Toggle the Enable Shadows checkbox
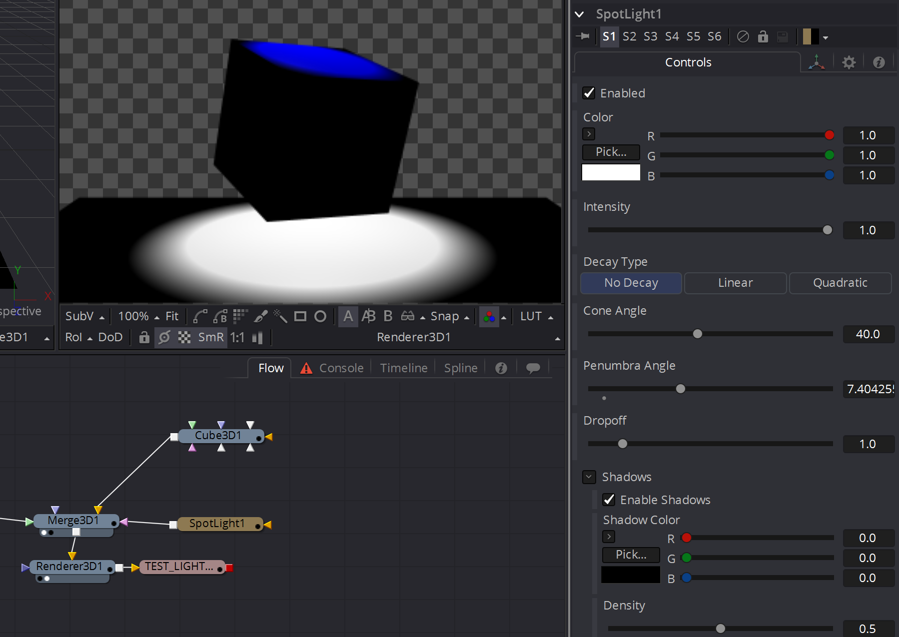The width and height of the screenshot is (899, 637). pyautogui.click(x=609, y=500)
